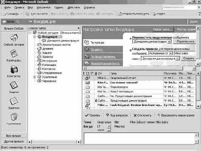Click Принять to accept meeting
Viewport: 201px width, 151px height.
point(93,115)
